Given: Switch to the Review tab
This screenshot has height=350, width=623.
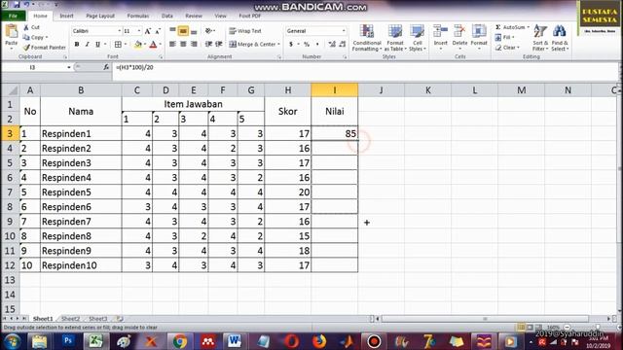Looking at the screenshot, I should coord(194,16).
